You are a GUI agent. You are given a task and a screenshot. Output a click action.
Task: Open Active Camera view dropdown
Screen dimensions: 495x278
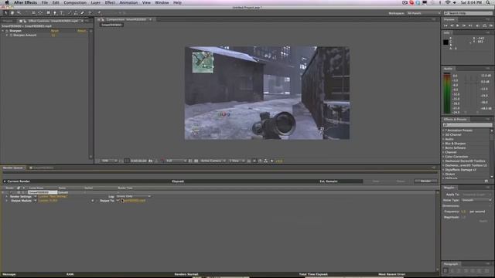point(213,161)
